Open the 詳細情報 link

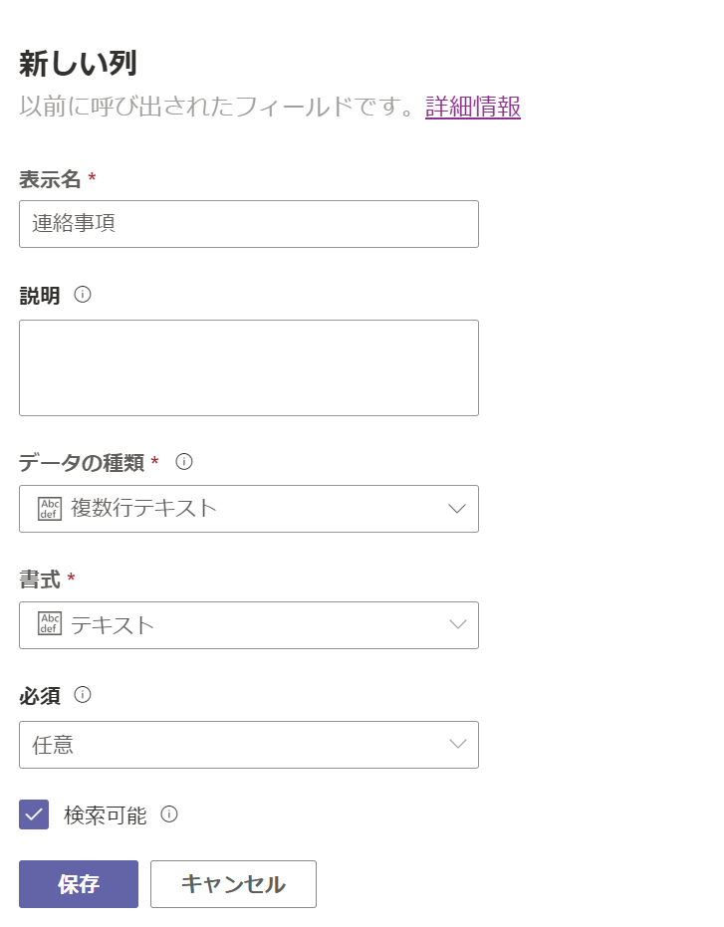[473, 107]
